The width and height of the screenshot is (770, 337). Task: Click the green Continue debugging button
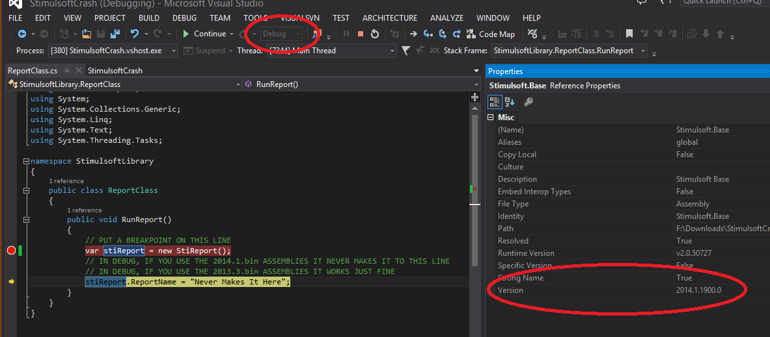(204, 34)
